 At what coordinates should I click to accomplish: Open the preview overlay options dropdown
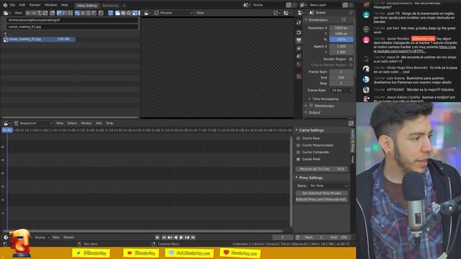tap(287, 13)
